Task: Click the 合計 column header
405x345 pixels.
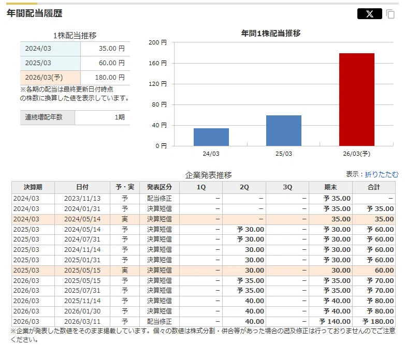Action: coord(374,187)
